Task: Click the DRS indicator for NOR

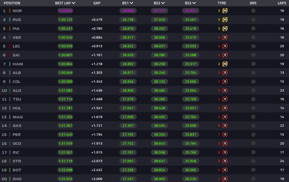Action: (x=253, y=11)
